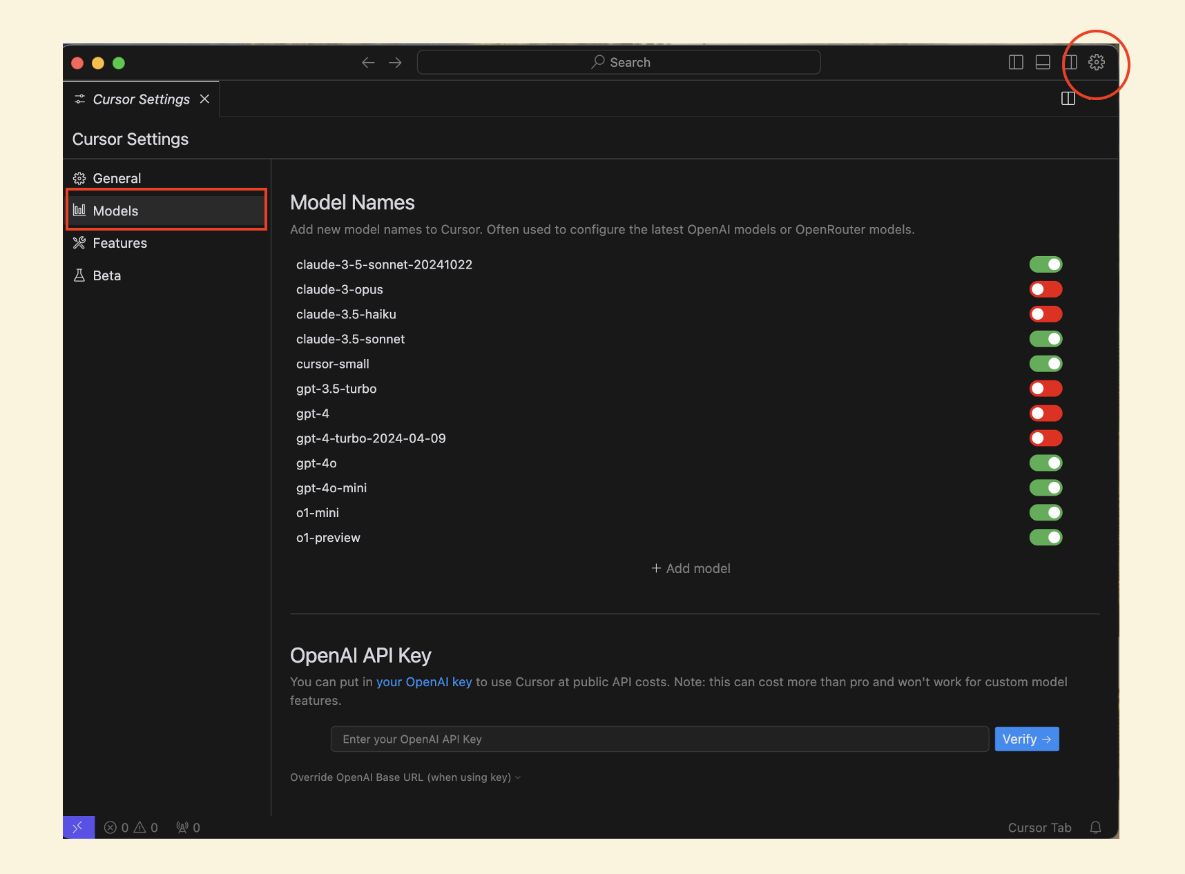
Task: Click the top Search bar
Action: [x=619, y=62]
